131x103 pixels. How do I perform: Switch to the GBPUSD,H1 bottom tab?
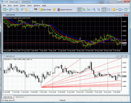[20, 97]
